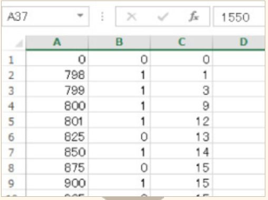Select cell containing 798
Screen dimensions: 268x200
57,75
